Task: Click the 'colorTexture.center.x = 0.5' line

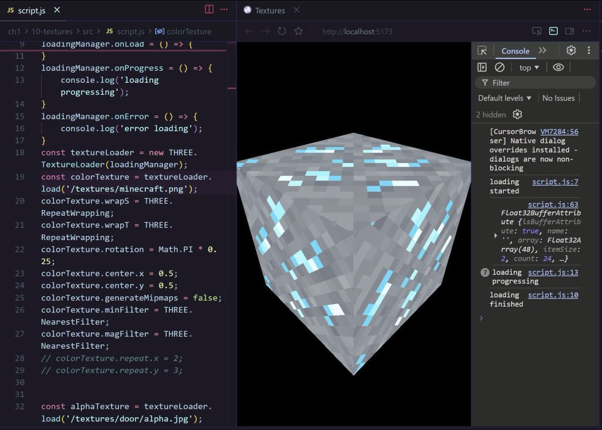Action: coord(109,274)
